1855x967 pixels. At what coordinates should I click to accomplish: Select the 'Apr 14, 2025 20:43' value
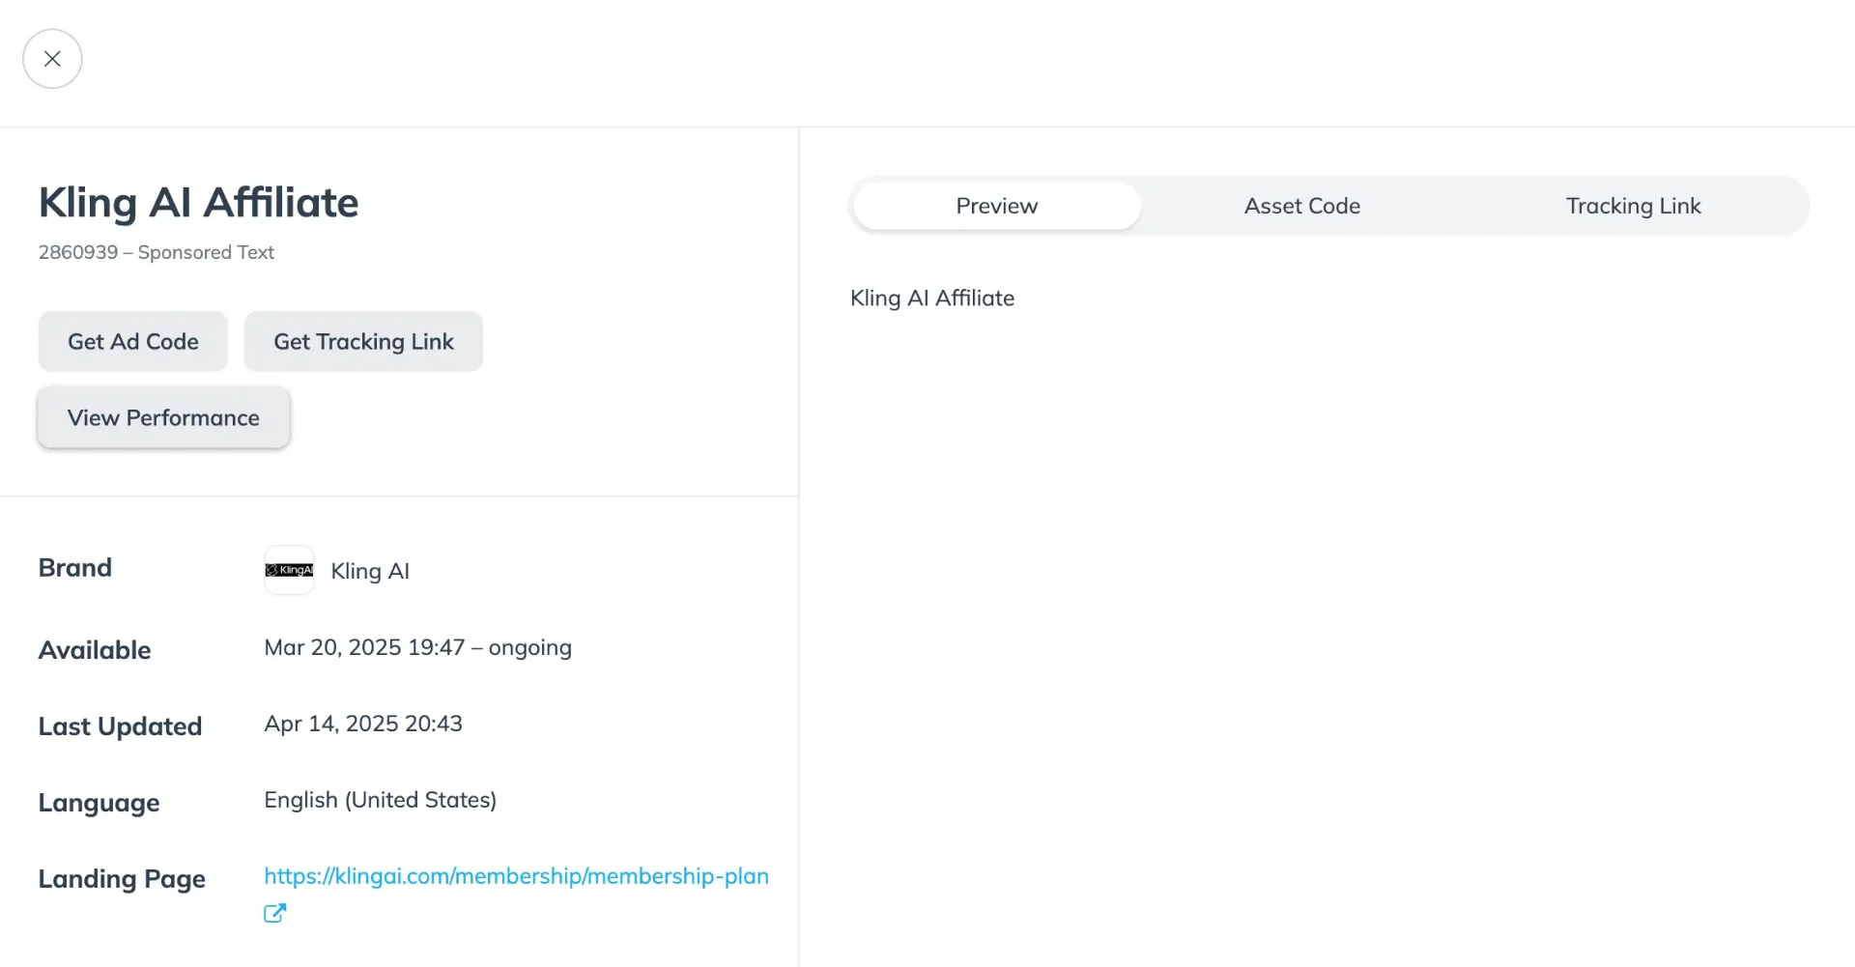363,724
